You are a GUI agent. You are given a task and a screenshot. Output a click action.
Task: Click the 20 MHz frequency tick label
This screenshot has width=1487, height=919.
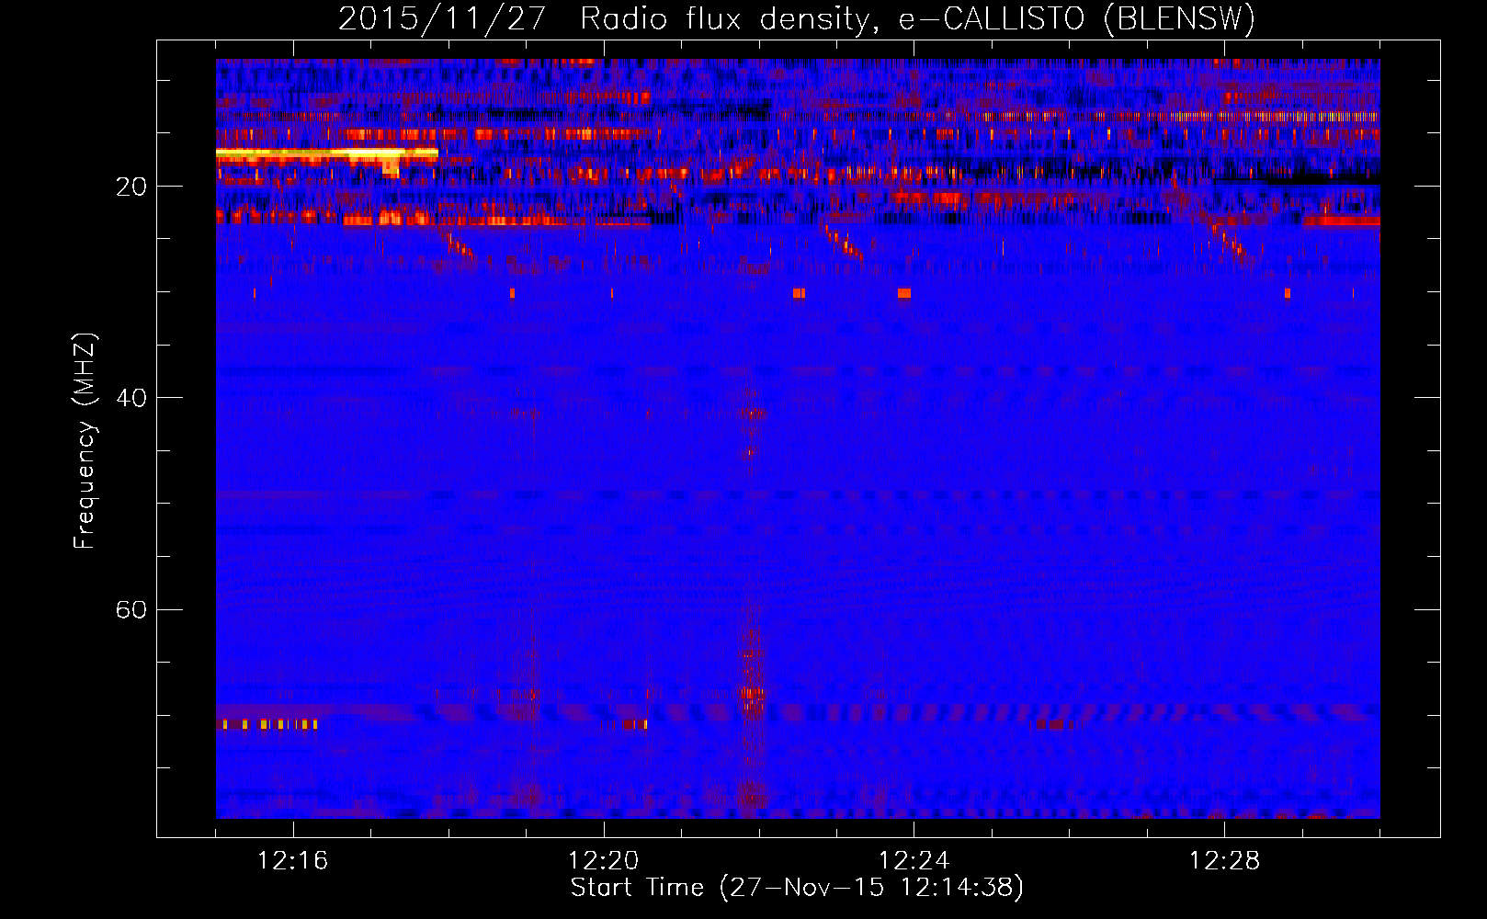click(131, 187)
